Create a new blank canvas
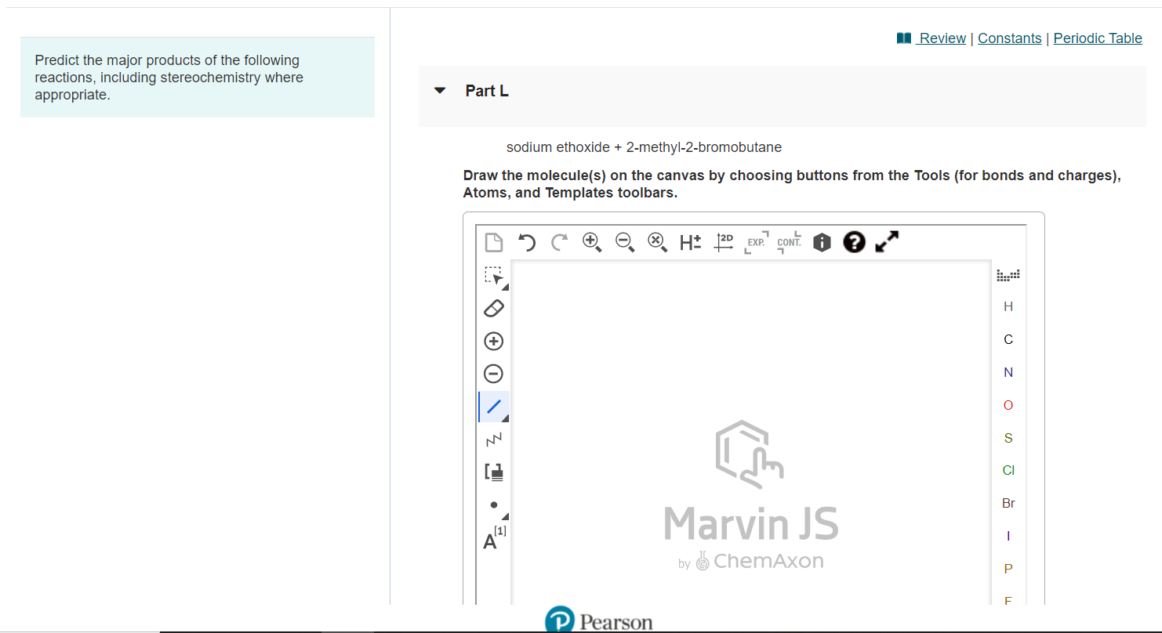The height and width of the screenshot is (633, 1162). coord(493,242)
